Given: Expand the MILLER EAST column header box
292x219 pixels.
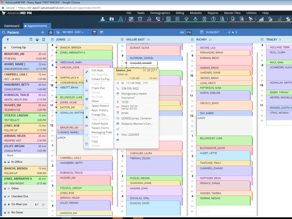Looking at the screenshot, I should coord(122,40).
